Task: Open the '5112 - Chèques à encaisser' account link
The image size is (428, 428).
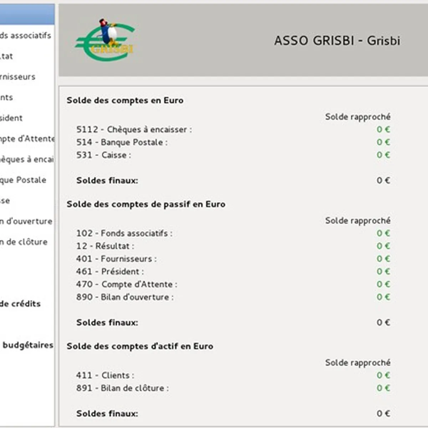Action: click(134, 129)
